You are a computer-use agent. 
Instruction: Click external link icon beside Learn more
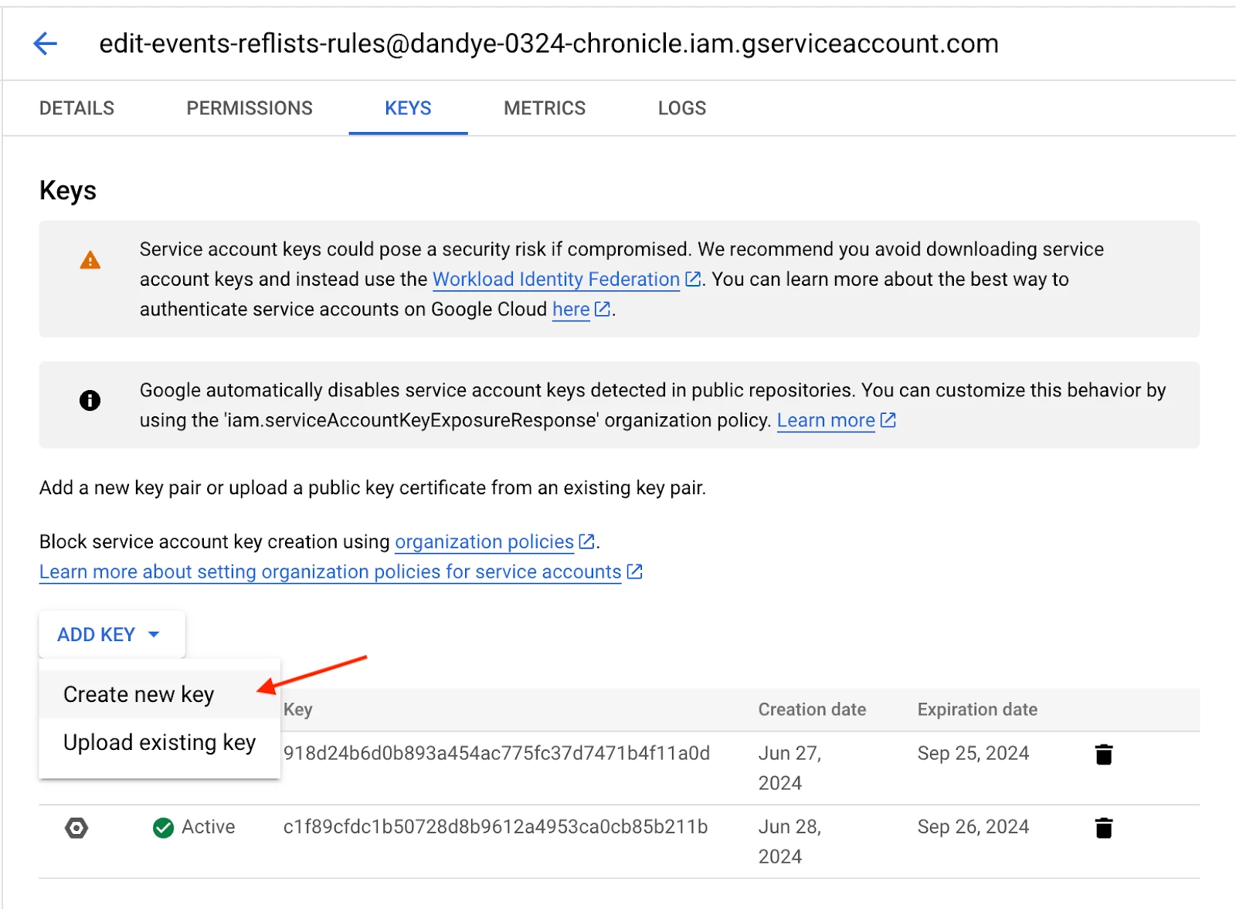click(888, 420)
